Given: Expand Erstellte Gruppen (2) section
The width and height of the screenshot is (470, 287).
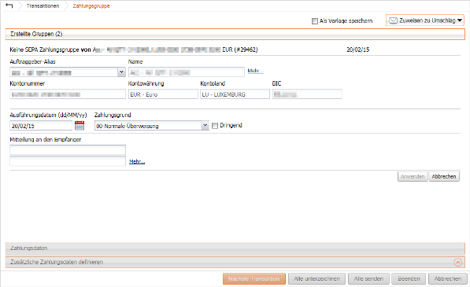Looking at the screenshot, I should pos(235,34).
